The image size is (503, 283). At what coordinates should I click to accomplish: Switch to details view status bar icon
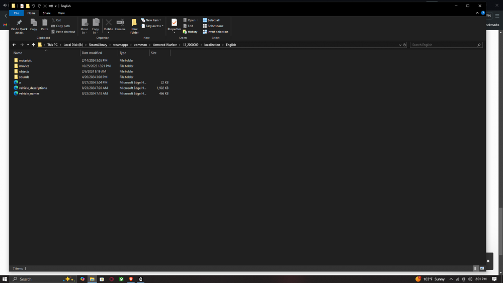(x=476, y=268)
